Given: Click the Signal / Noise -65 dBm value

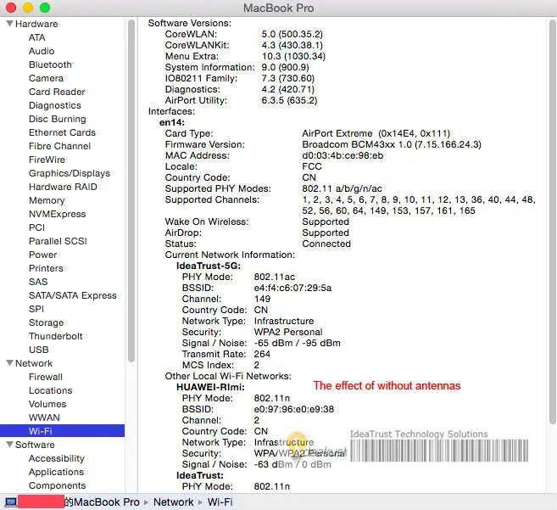Looking at the screenshot, I should coord(298,343).
